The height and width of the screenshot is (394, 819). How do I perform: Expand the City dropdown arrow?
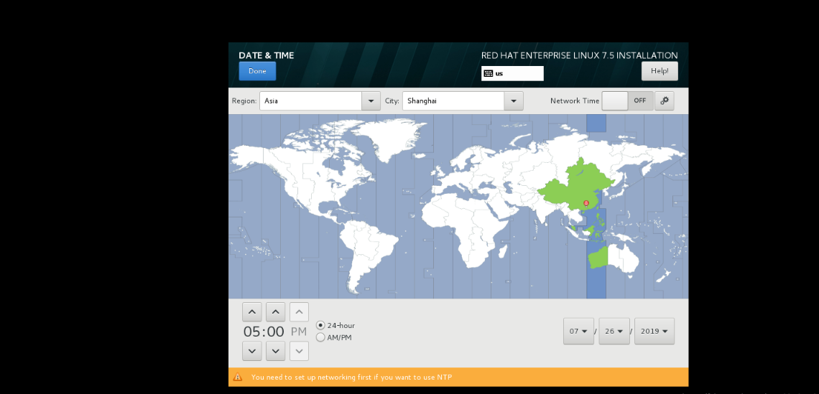tap(514, 100)
